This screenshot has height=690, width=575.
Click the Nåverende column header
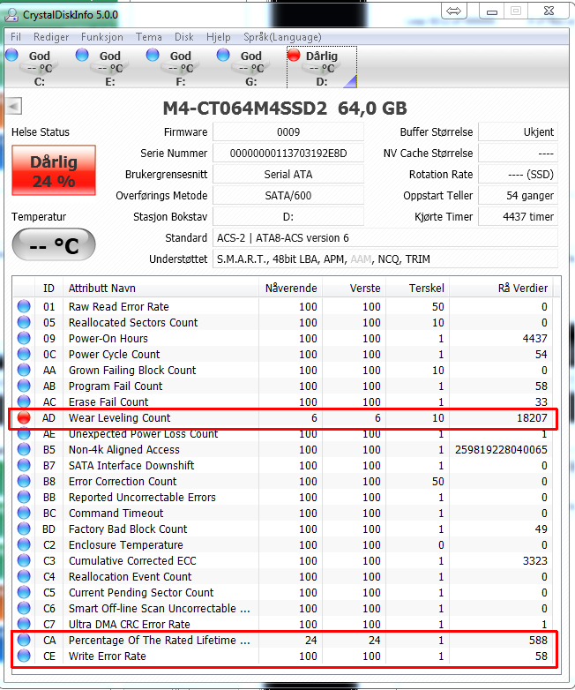(x=291, y=289)
